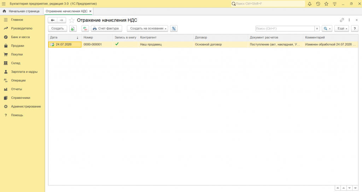This screenshot has height=192, width=362.
Task: Jump to first list row arrow
Action: 338,188
